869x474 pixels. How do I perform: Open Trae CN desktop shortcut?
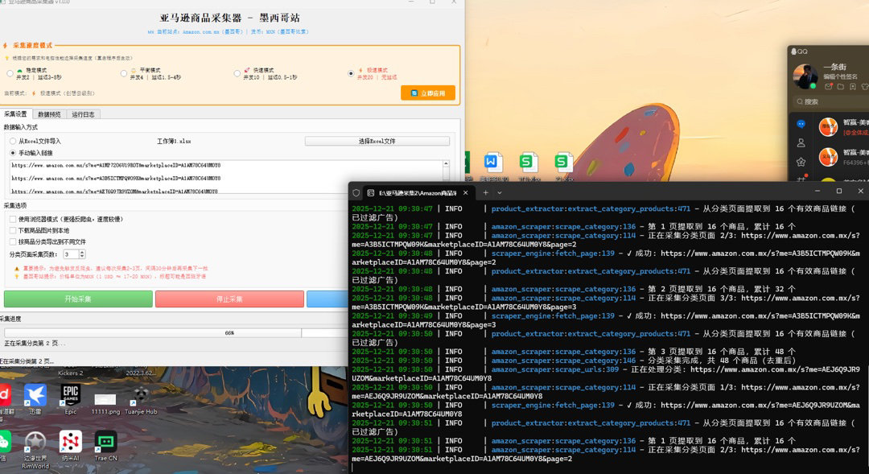tap(105, 445)
